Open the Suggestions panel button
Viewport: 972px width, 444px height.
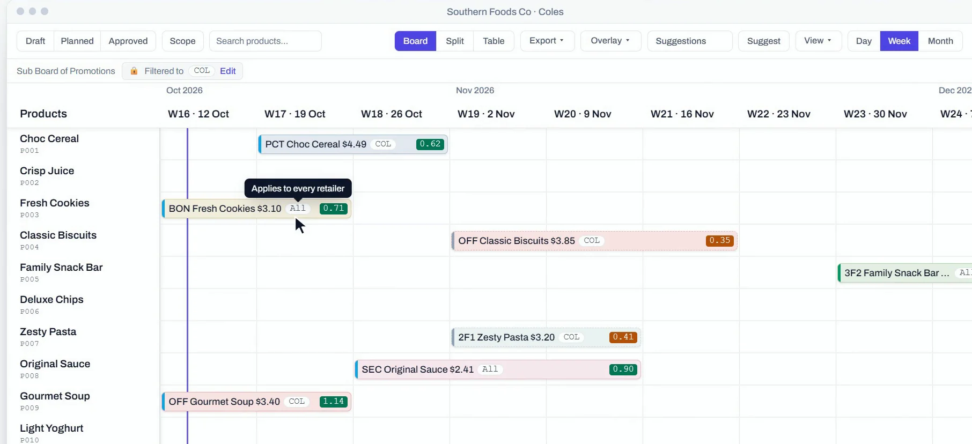pos(690,41)
